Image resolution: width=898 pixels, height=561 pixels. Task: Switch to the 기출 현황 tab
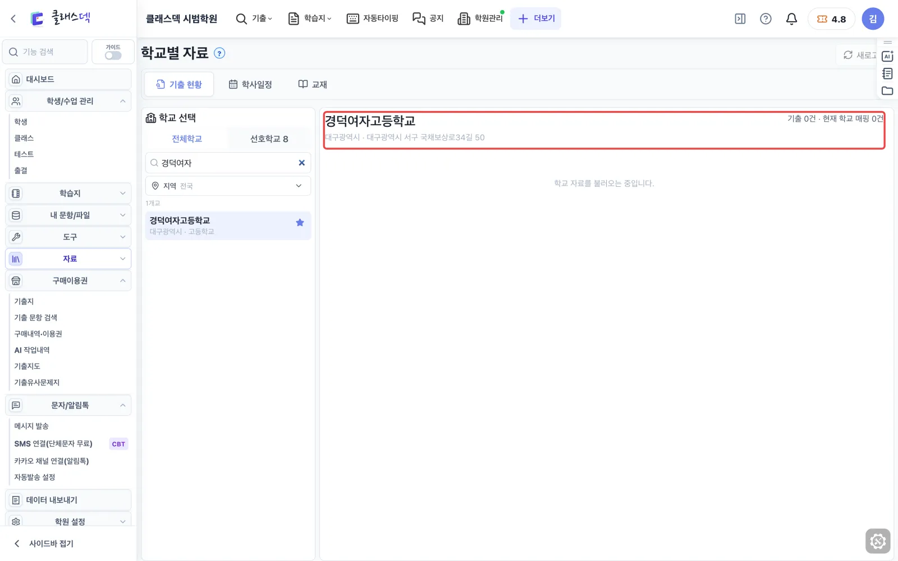[179, 84]
